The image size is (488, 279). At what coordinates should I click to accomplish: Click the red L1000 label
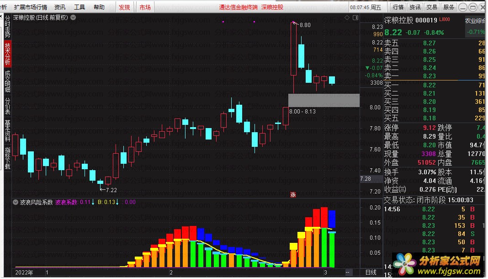point(445,19)
